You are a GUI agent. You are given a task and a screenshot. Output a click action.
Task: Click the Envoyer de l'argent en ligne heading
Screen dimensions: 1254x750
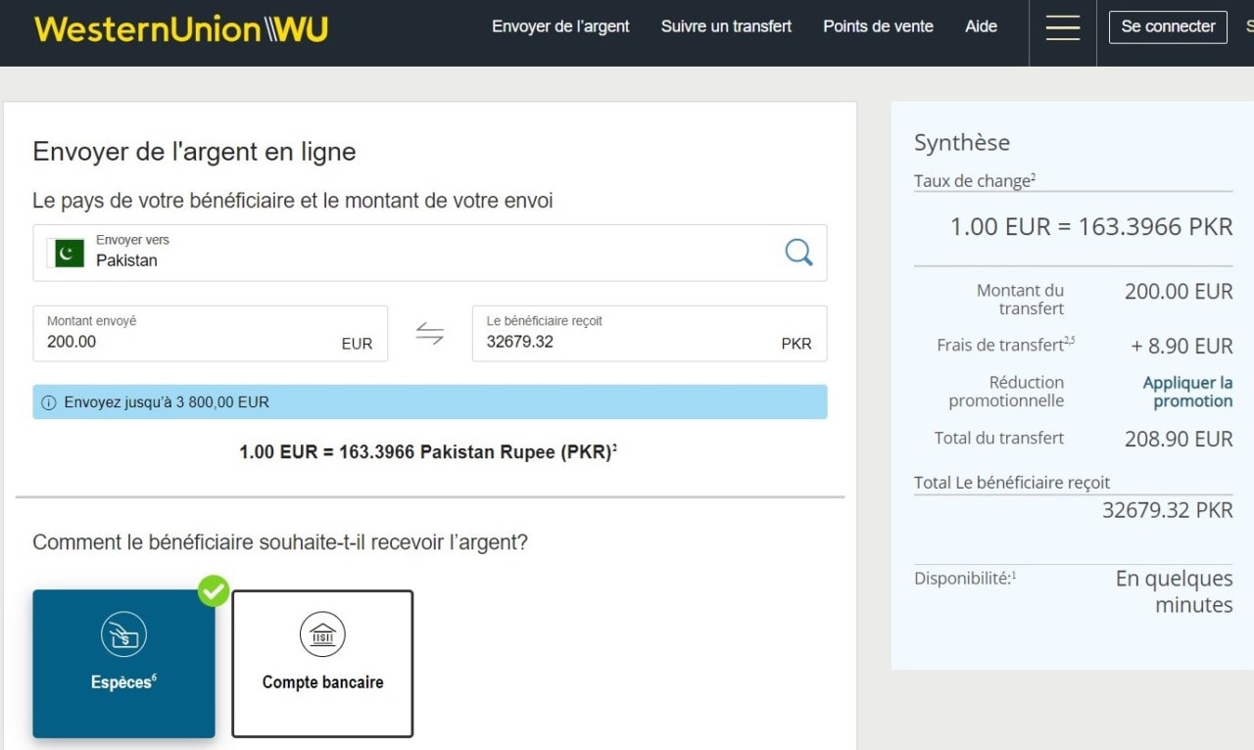[194, 152]
